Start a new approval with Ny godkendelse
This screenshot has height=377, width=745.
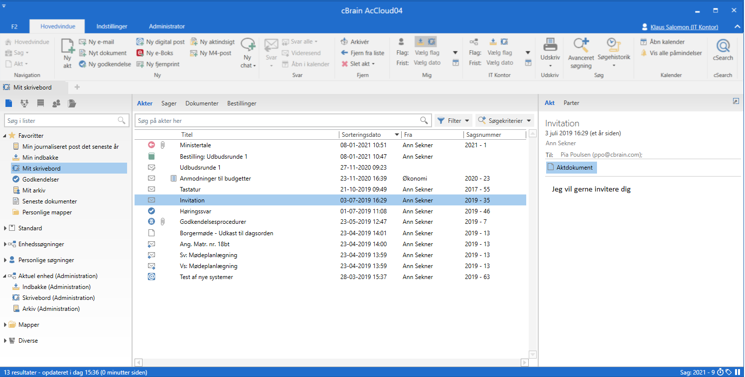(105, 64)
